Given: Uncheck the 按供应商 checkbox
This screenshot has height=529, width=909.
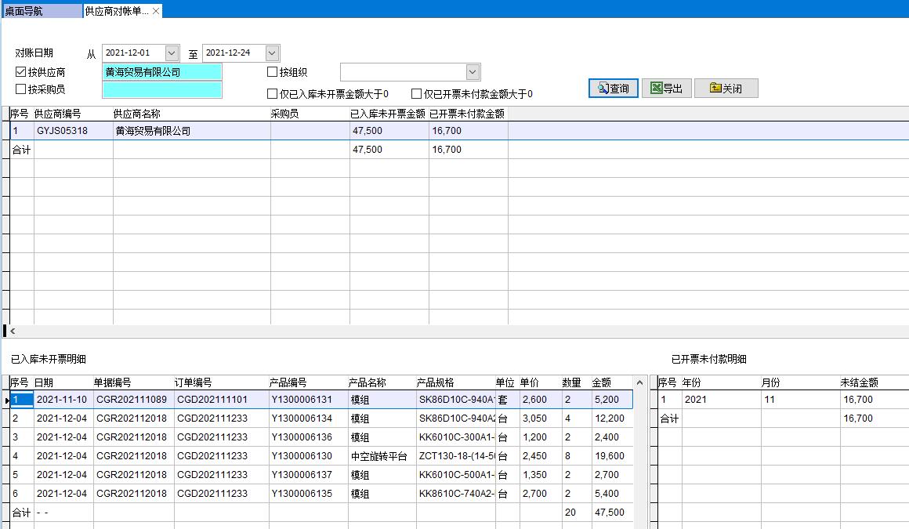Looking at the screenshot, I should 21,72.
